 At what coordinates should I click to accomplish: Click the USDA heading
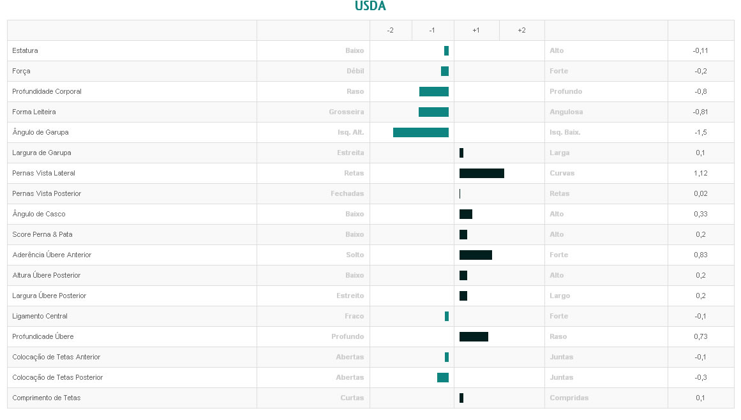point(370,6)
